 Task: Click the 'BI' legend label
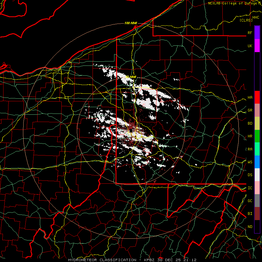click(250, 214)
